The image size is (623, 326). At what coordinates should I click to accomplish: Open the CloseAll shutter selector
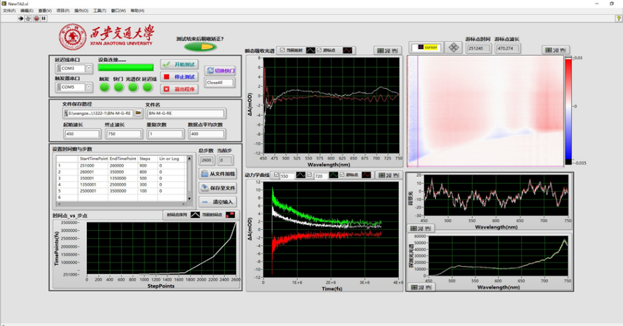tap(220, 83)
